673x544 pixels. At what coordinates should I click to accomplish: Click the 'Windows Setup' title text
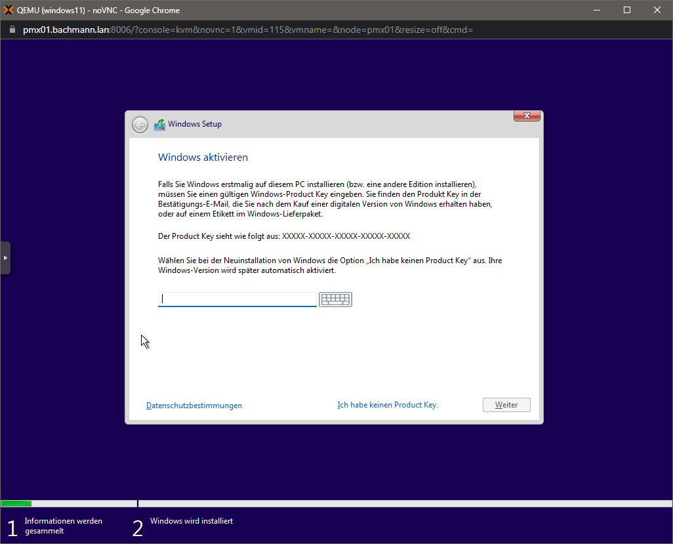point(195,124)
